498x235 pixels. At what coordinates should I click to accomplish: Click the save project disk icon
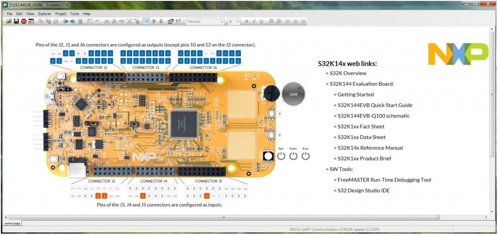click(16, 21)
